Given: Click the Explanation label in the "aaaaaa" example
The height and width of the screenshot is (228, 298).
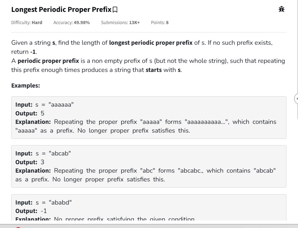Looking at the screenshot, I should (x=33, y=122).
